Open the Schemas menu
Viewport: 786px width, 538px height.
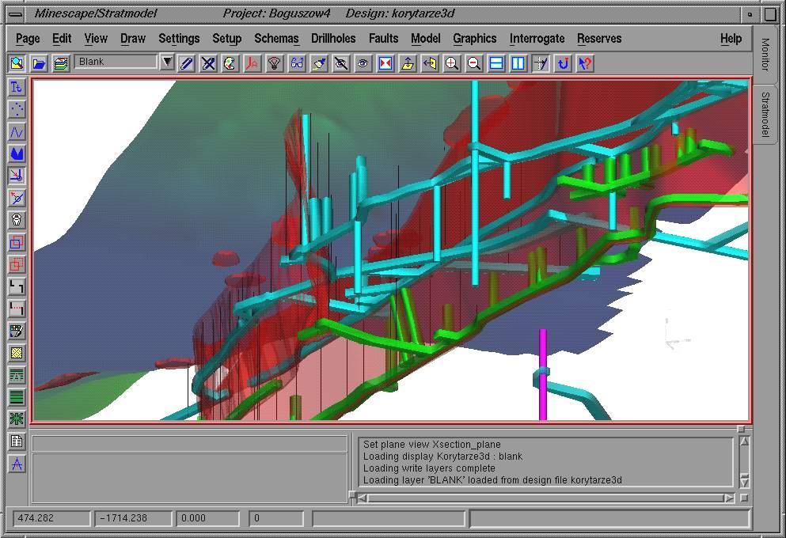276,39
